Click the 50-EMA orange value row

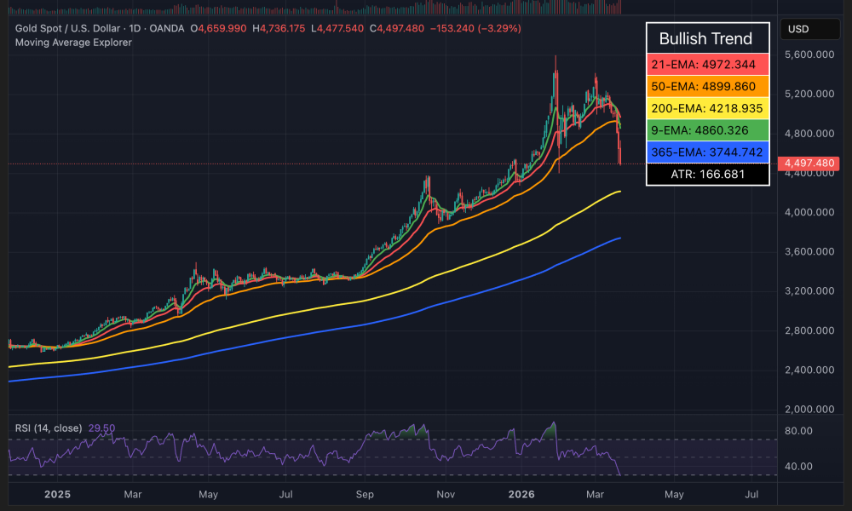(706, 87)
